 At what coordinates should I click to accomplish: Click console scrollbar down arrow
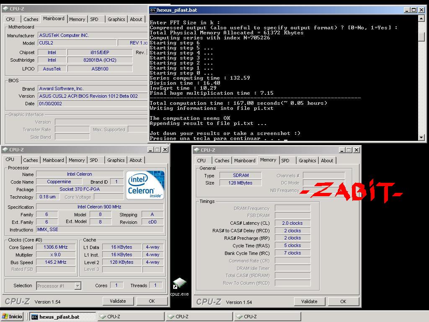(421, 137)
